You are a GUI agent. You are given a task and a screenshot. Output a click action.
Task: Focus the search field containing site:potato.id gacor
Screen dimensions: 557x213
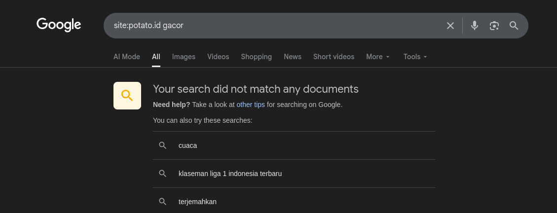pos(271,26)
